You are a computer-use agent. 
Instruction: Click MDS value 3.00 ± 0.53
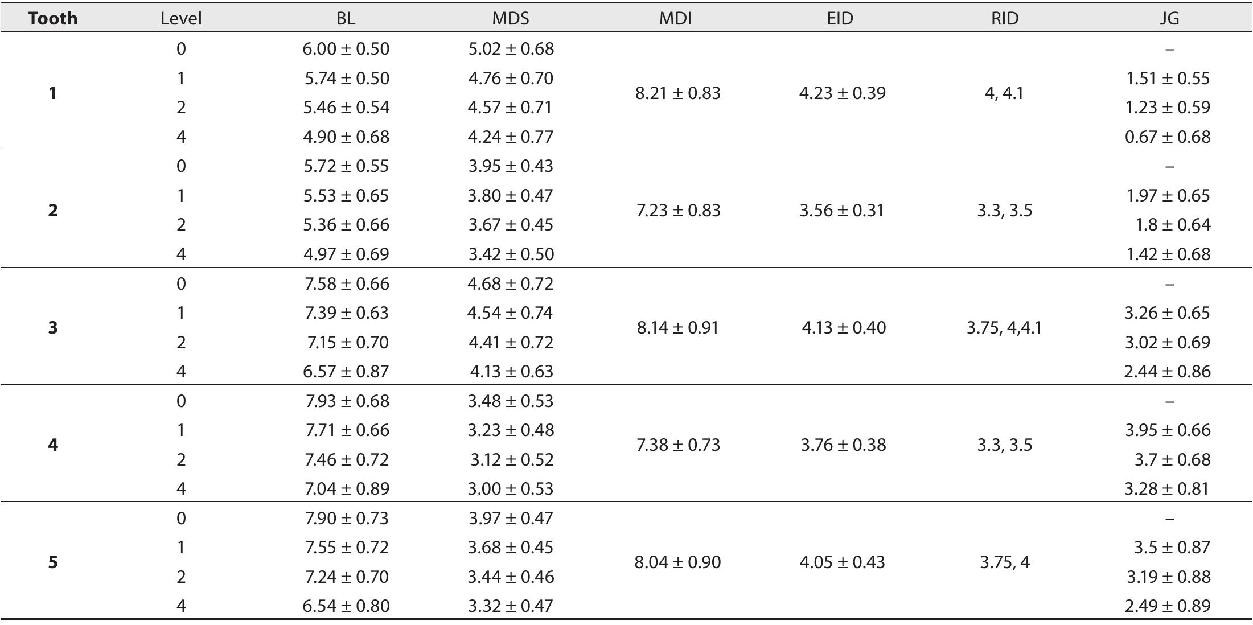[511, 488]
